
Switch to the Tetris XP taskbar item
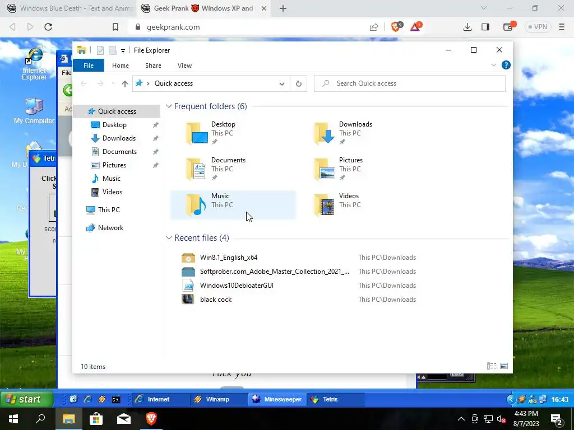[336, 399]
